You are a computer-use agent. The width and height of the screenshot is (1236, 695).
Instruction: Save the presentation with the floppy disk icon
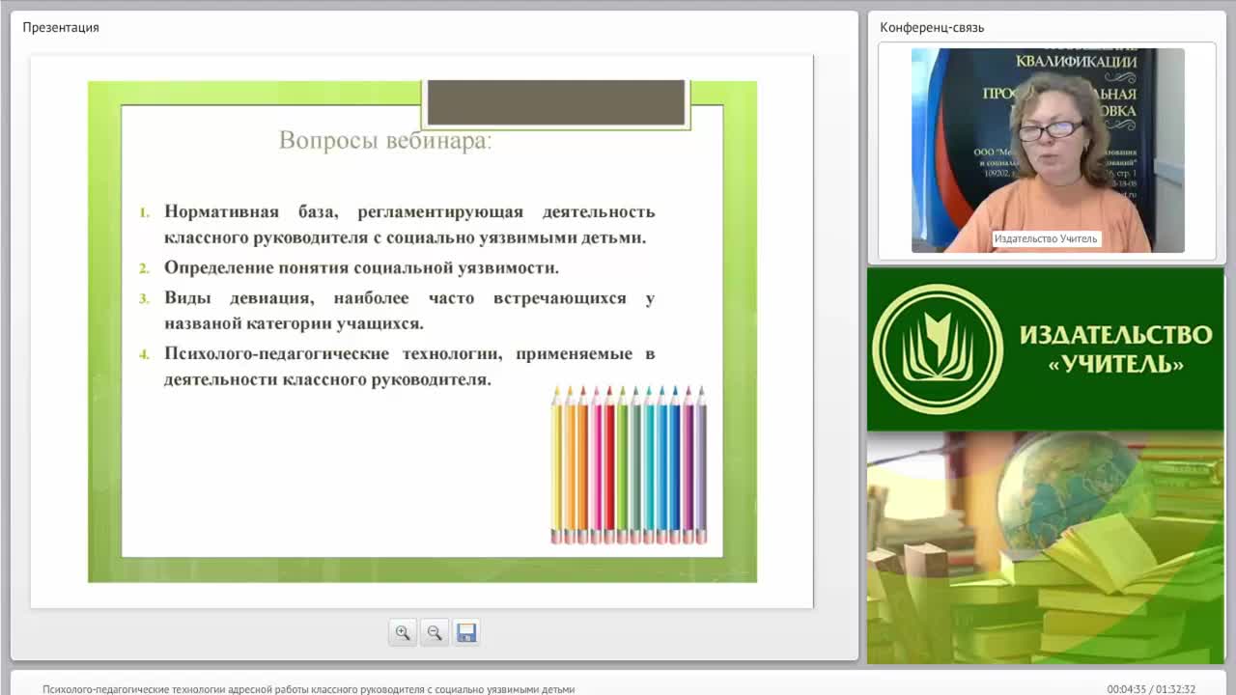(x=466, y=633)
